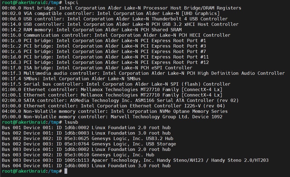Click the Bus 004 Linux Foundation 3.0 root hub line
Viewport: 290px width, 177px height.
[x=86, y=166]
